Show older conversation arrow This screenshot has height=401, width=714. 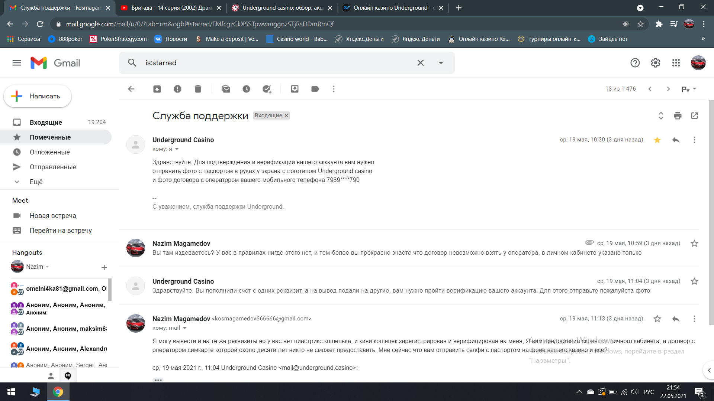pos(668,89)
